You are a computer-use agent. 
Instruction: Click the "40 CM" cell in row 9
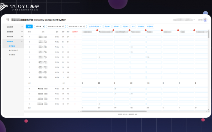(57, 77)
